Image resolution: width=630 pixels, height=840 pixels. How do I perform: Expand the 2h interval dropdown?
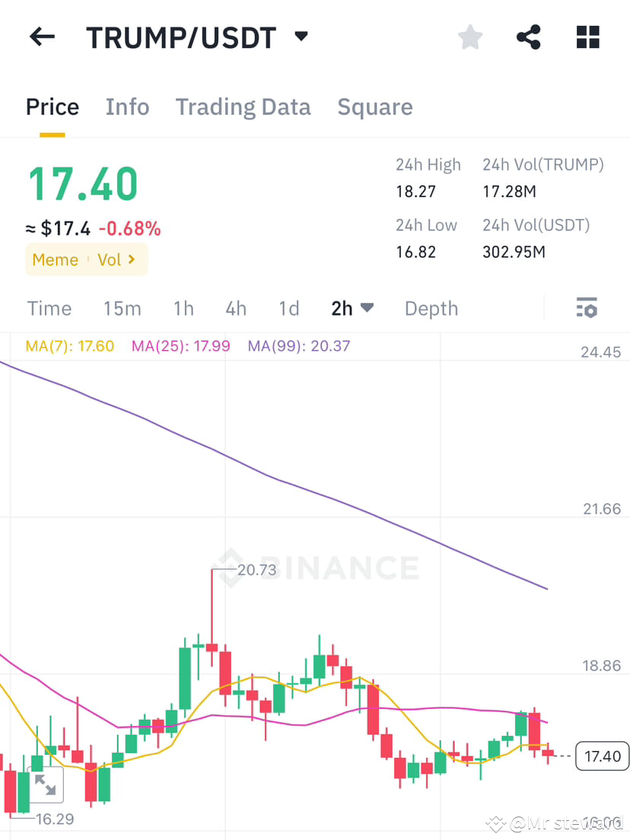coord(352,308)
